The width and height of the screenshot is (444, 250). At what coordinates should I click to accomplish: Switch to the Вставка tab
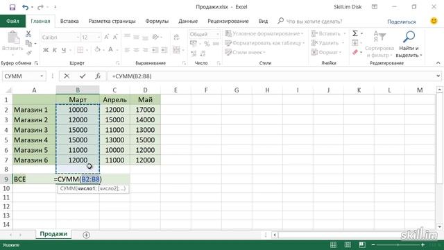69,22
